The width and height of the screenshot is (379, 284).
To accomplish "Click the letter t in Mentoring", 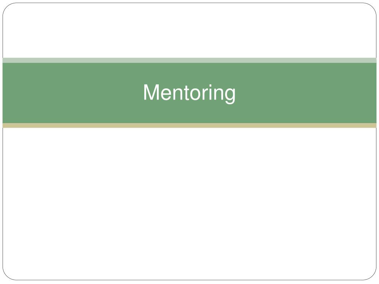I will coord(187,93).
